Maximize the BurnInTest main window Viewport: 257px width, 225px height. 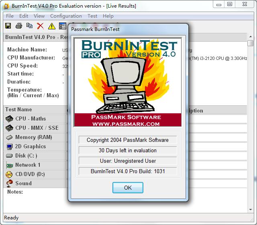(230, 4)
